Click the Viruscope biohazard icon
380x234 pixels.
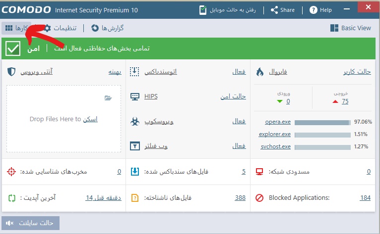click(135, 121)
